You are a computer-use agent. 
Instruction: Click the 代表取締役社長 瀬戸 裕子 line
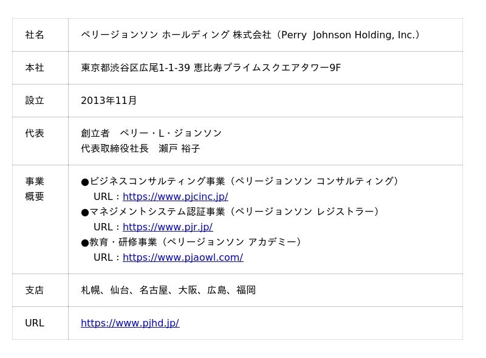140,148
